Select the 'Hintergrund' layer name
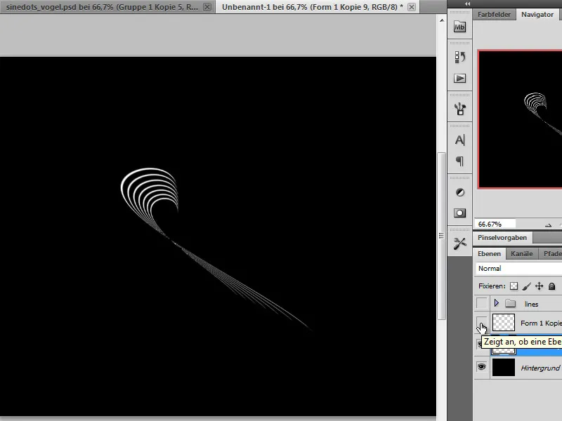This screenshot has width=562, height=421. tap(540, 368)
